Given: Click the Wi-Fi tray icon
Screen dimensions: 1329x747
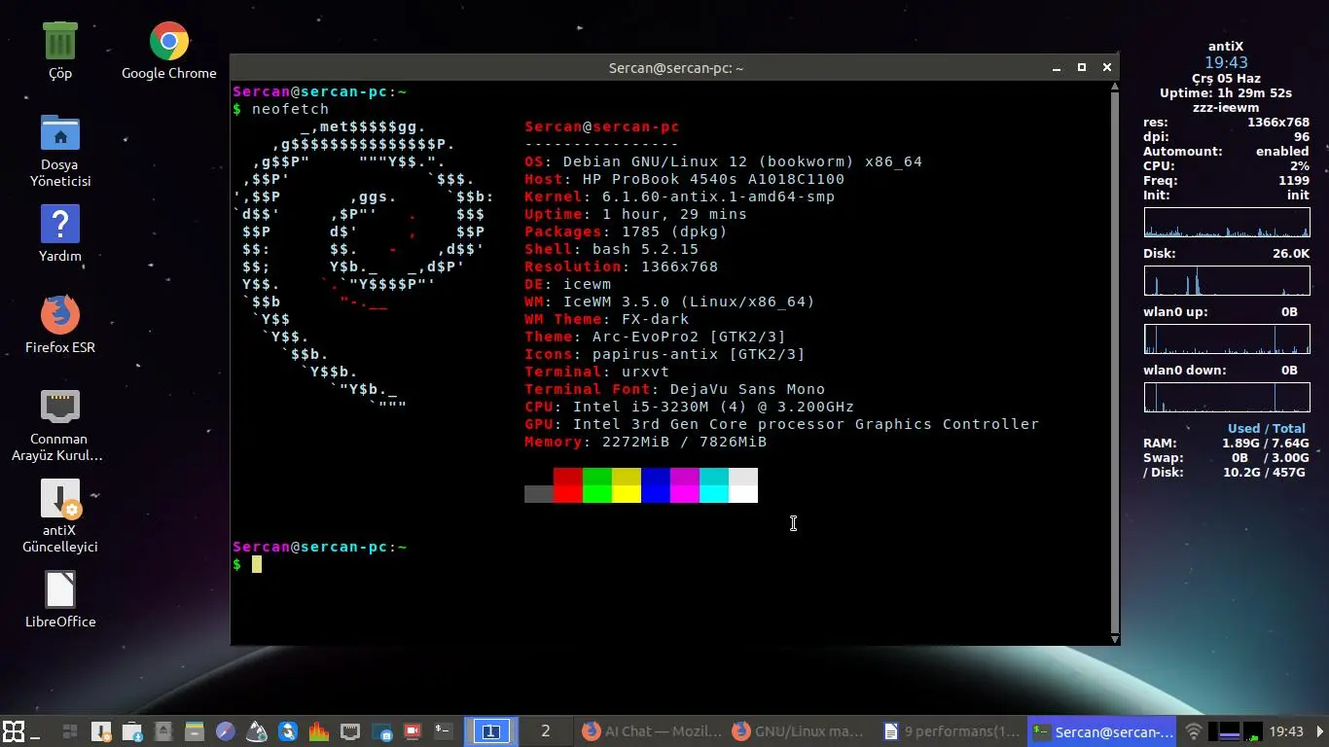Looking at the screenshot, I should click(1194, 731).
